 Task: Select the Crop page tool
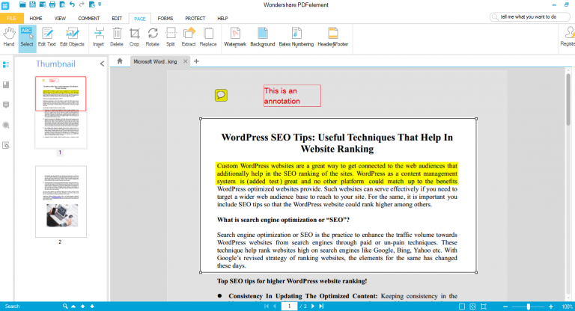[x=134, y=37]
